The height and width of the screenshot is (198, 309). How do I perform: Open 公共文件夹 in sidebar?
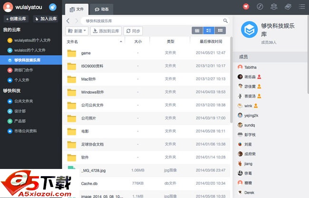31,101
